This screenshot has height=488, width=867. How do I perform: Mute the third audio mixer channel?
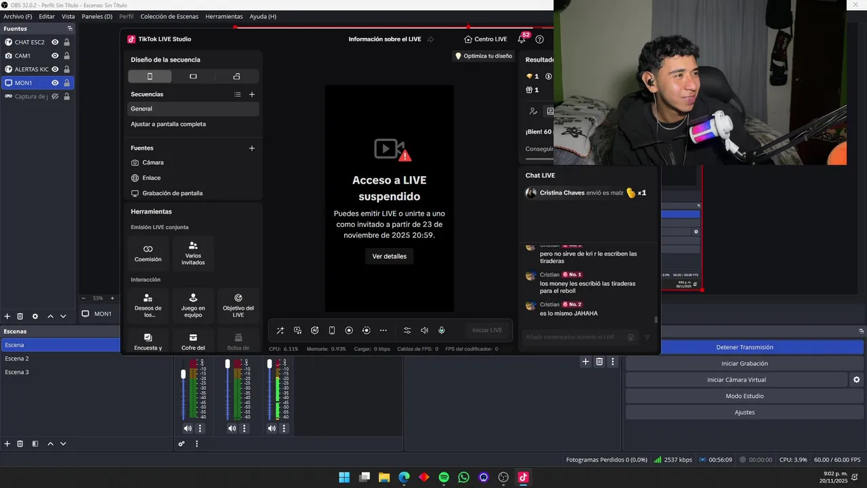pyautogui.click(x=272, y=428)
